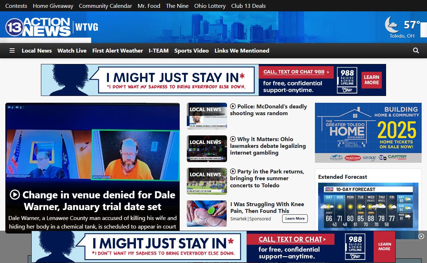Click the 988 Lifeline logo in bottom banner
The image size is (427, 263).
click(355, 247)
